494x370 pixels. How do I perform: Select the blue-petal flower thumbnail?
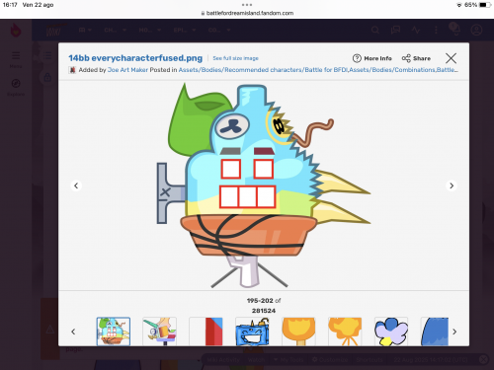point(391,332)
